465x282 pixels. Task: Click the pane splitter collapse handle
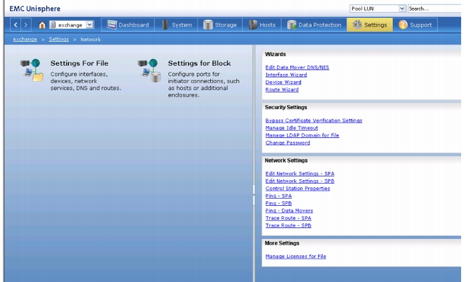254,195
